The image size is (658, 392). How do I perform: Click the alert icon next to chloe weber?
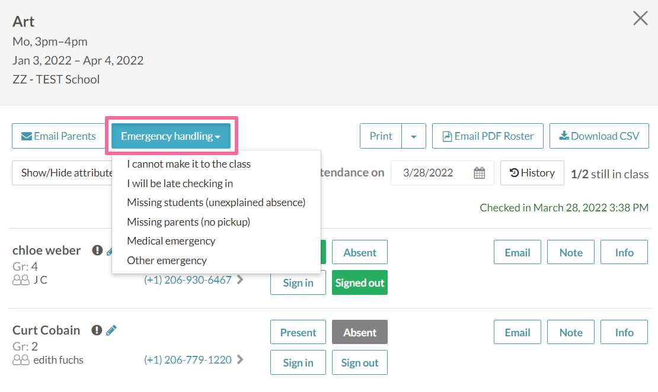coord(97,250)
